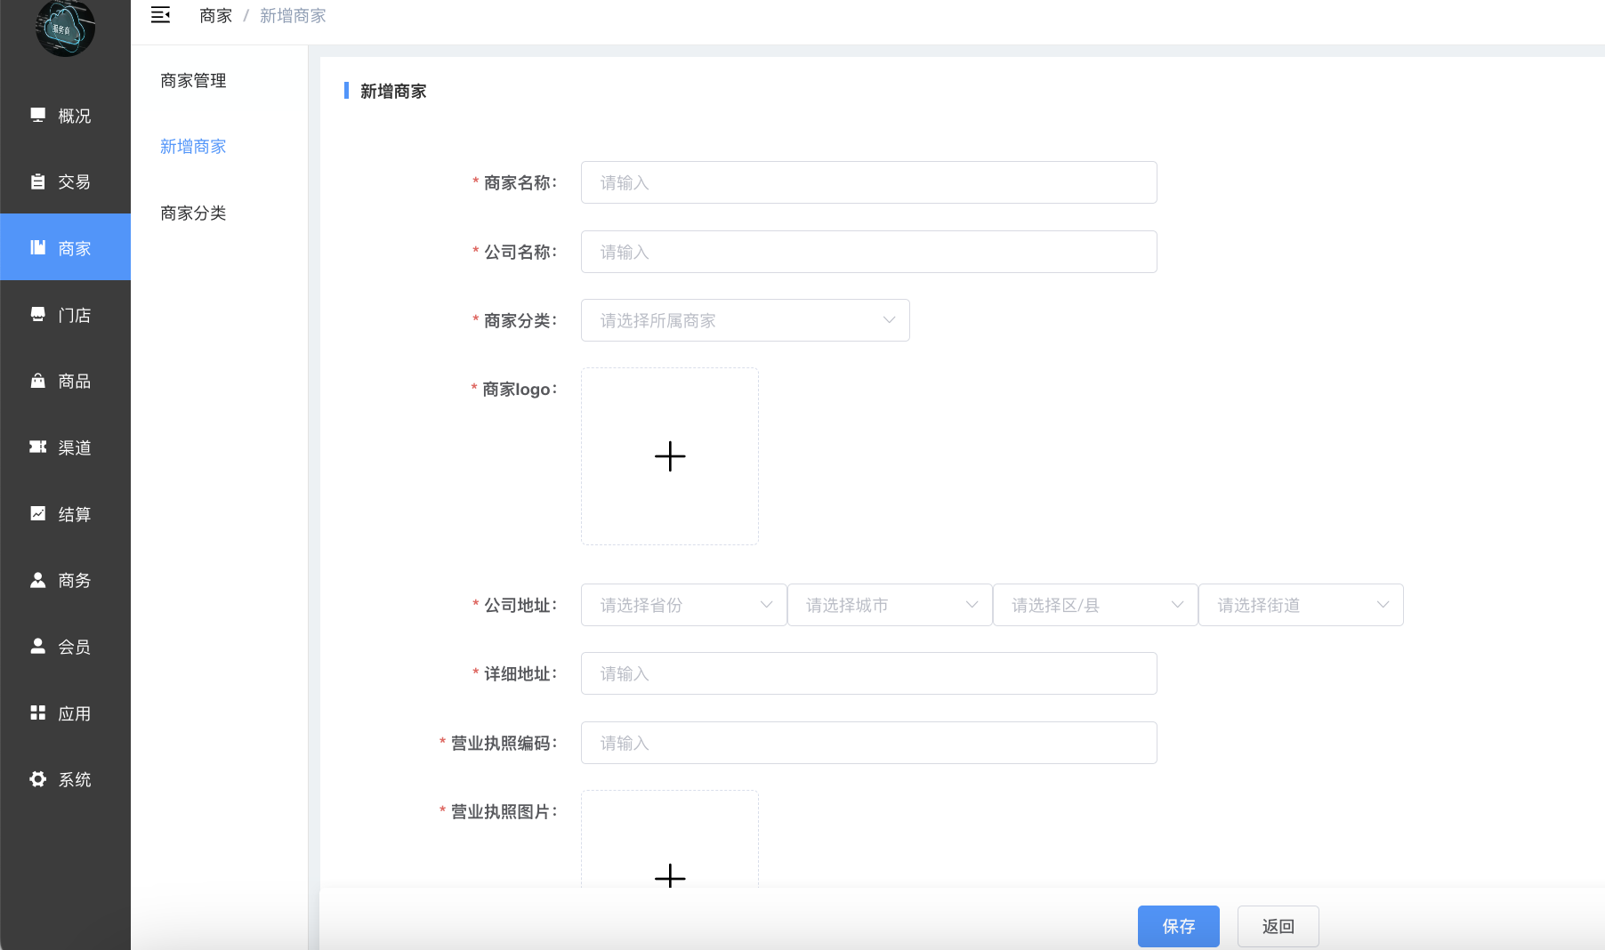Expand the 商家分类 category dropdown

pyautogui.click(x=745, y=320)
